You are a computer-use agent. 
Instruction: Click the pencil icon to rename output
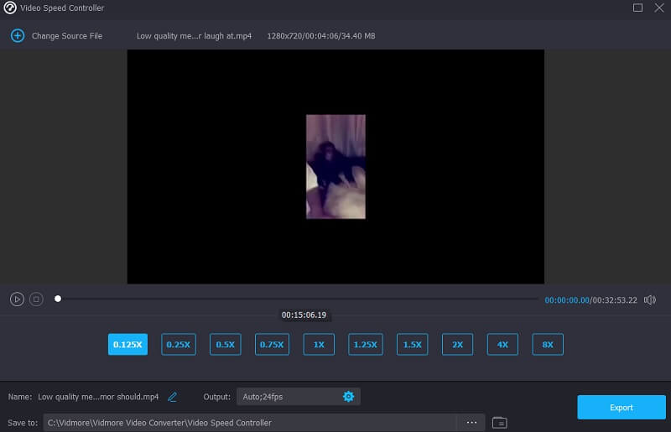click(x=172, y=397)
